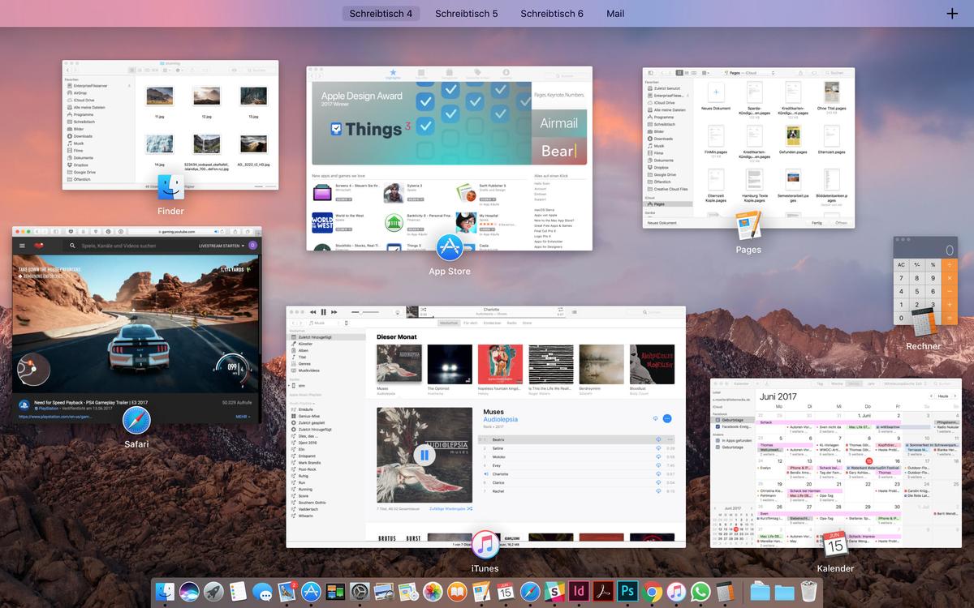Open Launchpad rocket icon in Dock
974x608 pixels.
(213, 592)
